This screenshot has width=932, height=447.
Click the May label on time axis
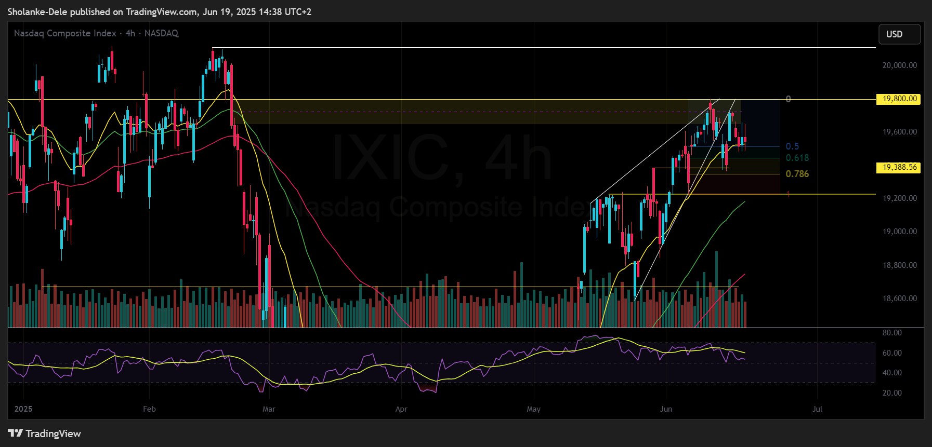pos(534,409)
